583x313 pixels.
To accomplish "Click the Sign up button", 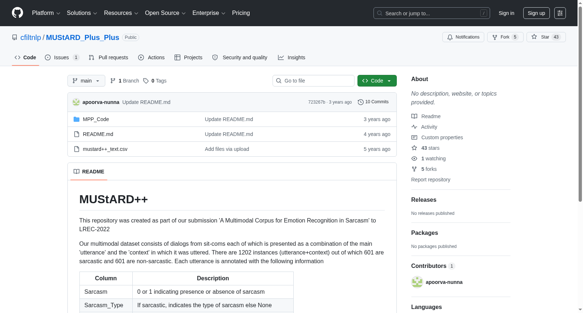I will click(x=536, y=13).
